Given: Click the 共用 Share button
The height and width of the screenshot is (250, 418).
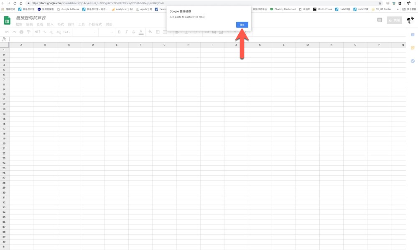Looking at the screenshot, I should pyautogui.click(x=394, y=20).
